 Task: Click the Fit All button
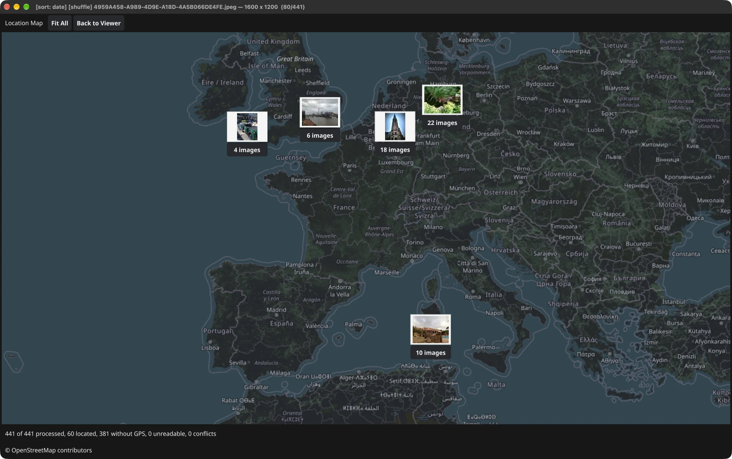tap(59, 23)
